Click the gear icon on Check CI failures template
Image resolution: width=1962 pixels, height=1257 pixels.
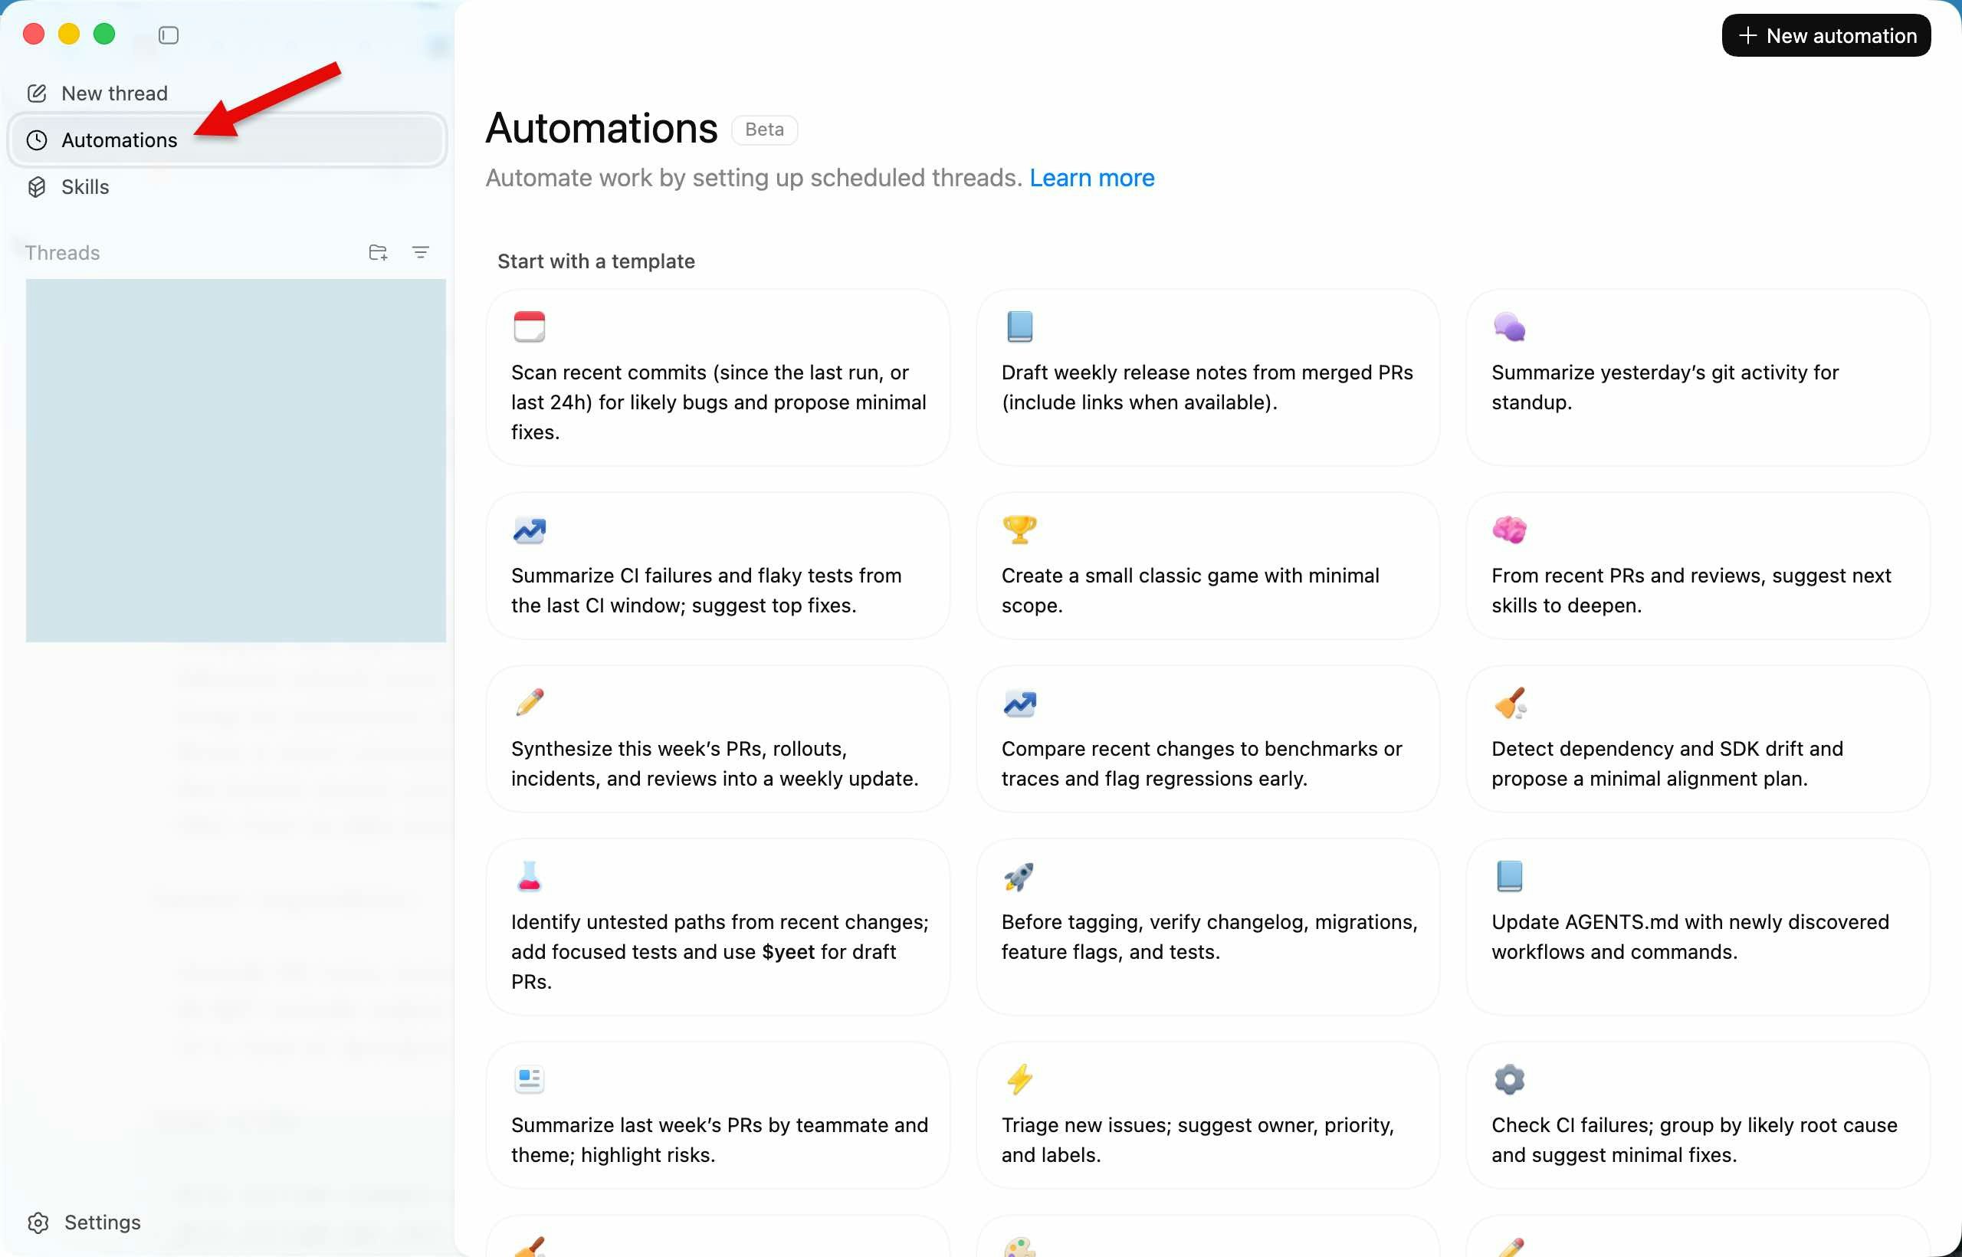1509,1079
